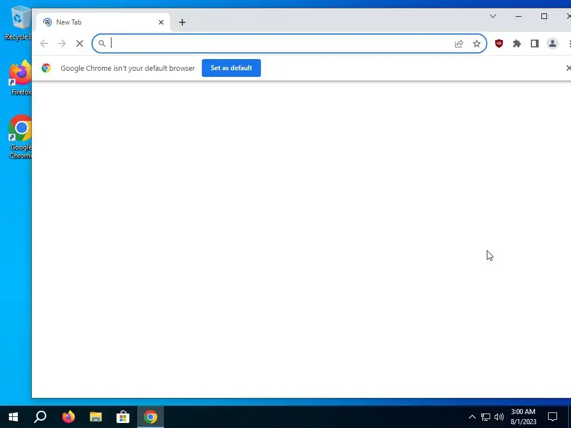Image resolution: width=571 pixels, height=428 pixels.
Task: Open the volume tray icon
Action: 499,417
